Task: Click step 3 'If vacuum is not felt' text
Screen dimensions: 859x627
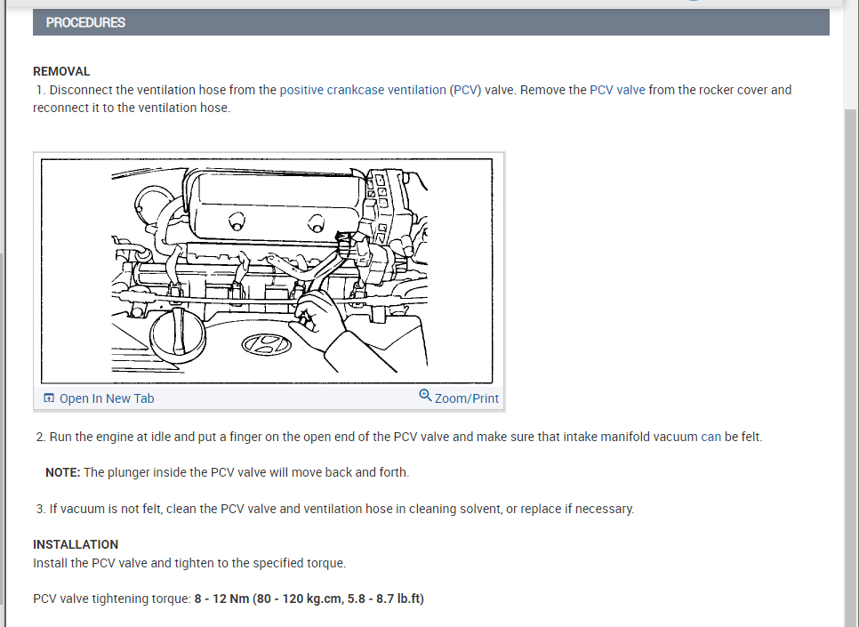Action: pos(335,509)
